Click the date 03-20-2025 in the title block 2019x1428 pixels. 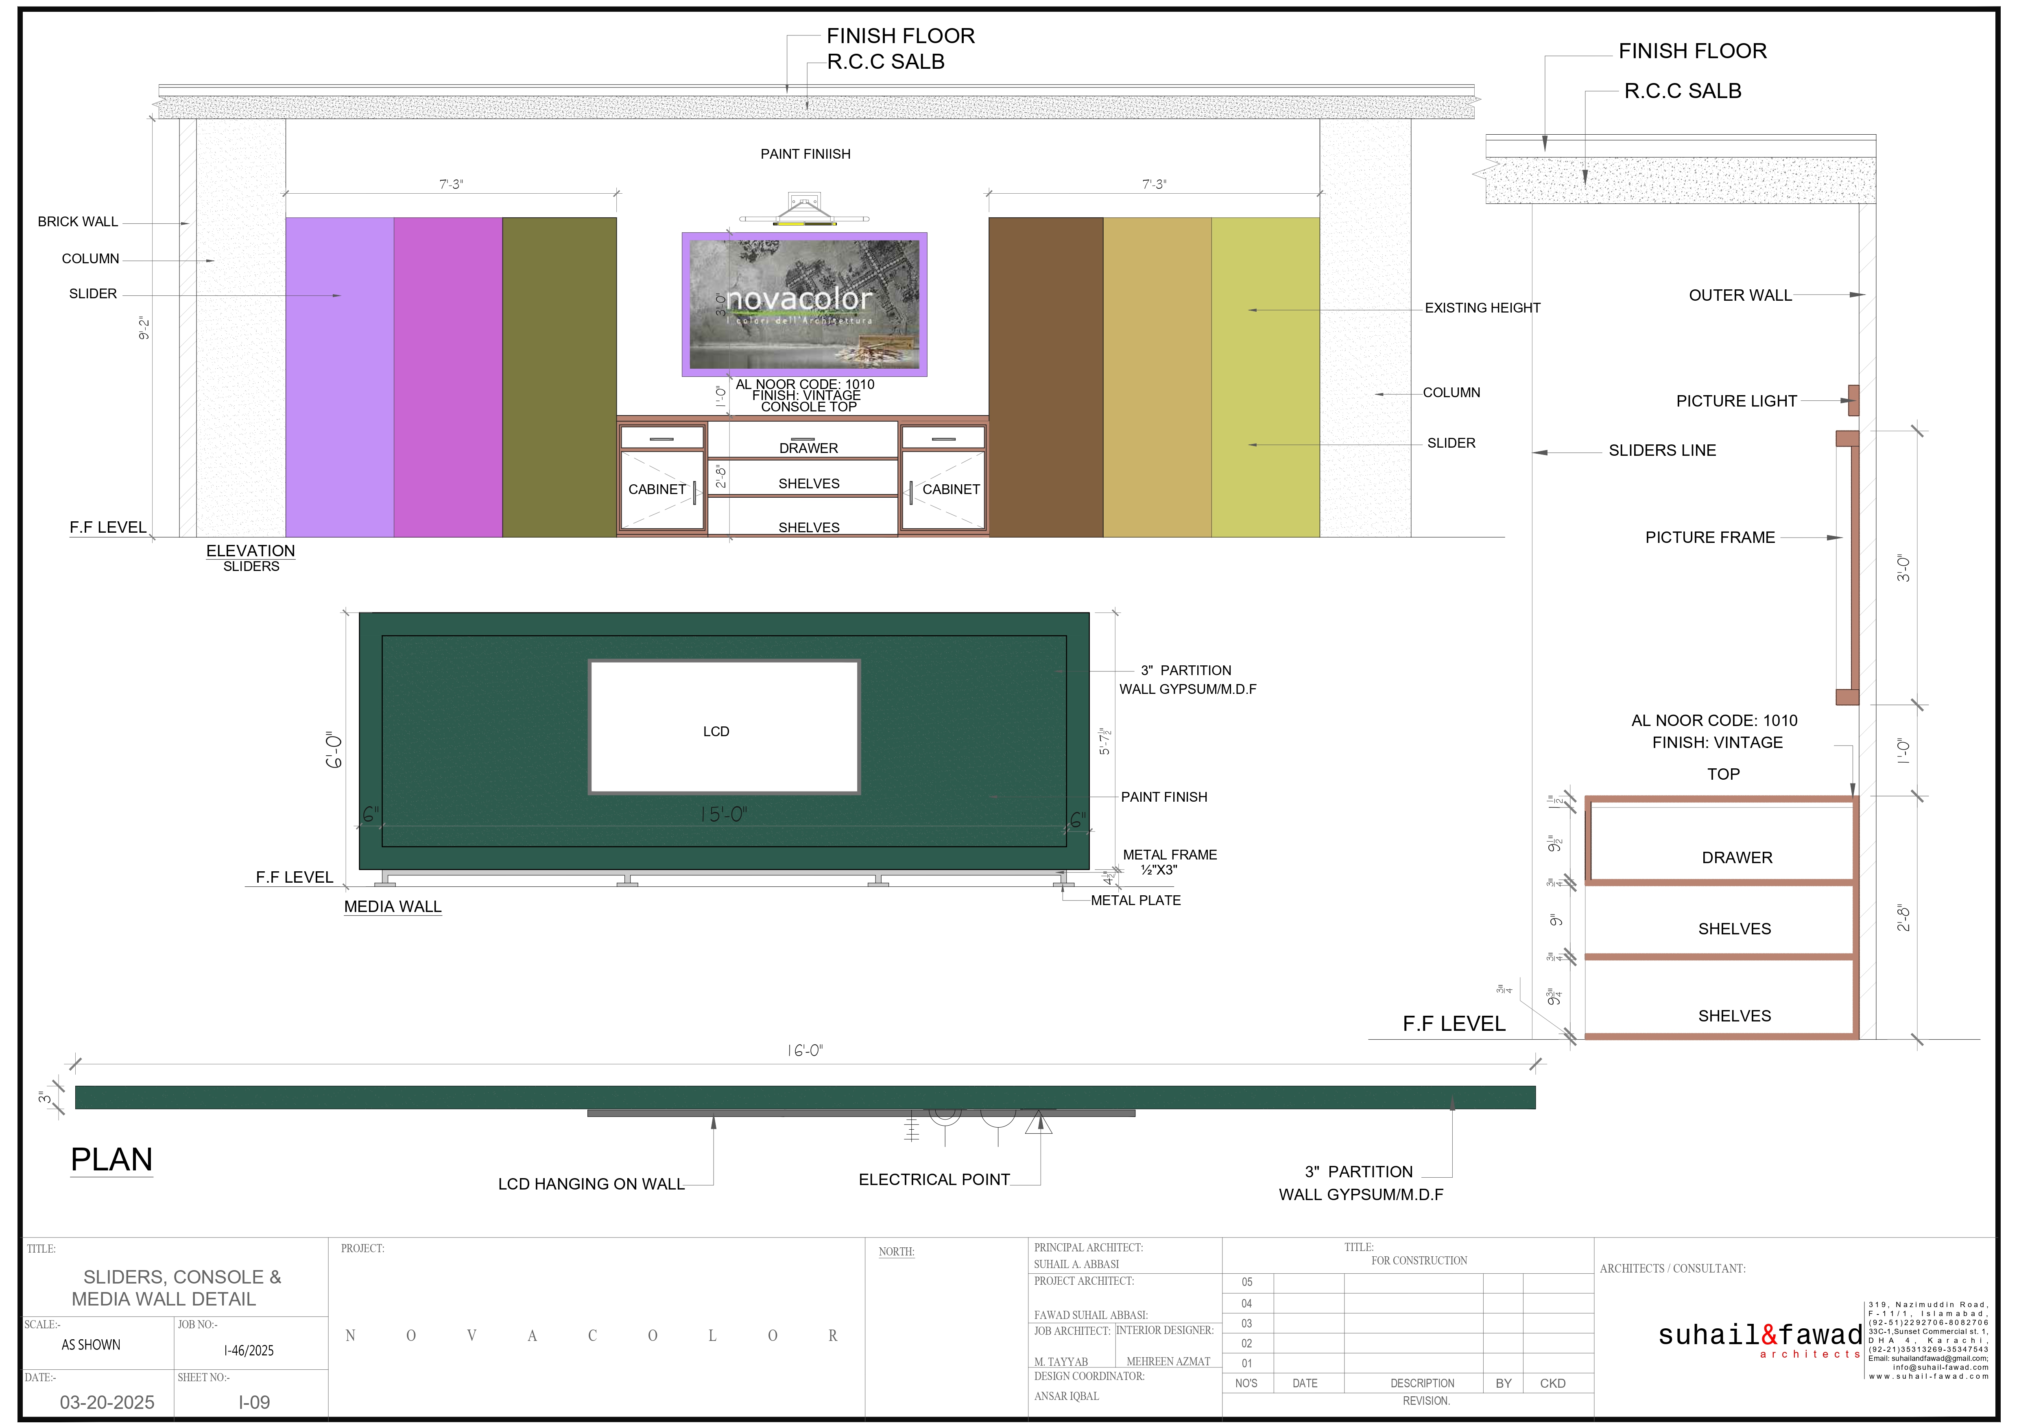coord(107,1402)
